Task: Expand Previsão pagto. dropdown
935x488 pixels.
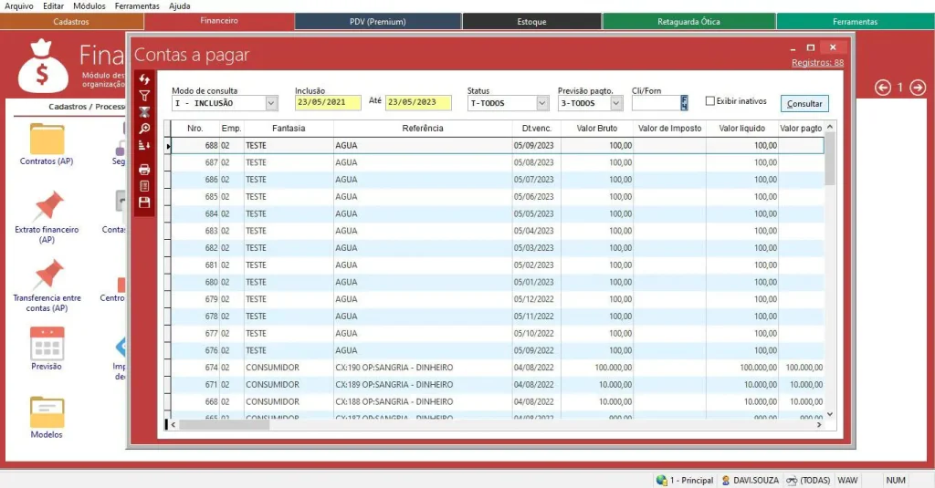Action: (x=616, y=104)
